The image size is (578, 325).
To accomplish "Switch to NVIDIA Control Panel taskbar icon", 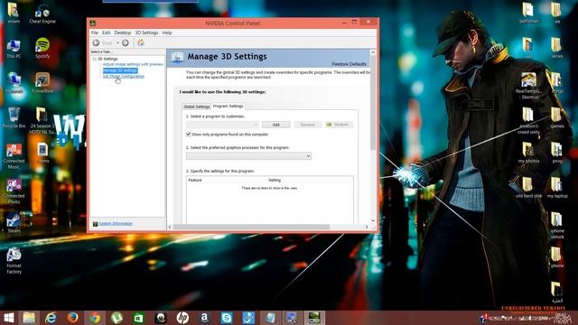I will pyautogui.click(x=314, y=318).
